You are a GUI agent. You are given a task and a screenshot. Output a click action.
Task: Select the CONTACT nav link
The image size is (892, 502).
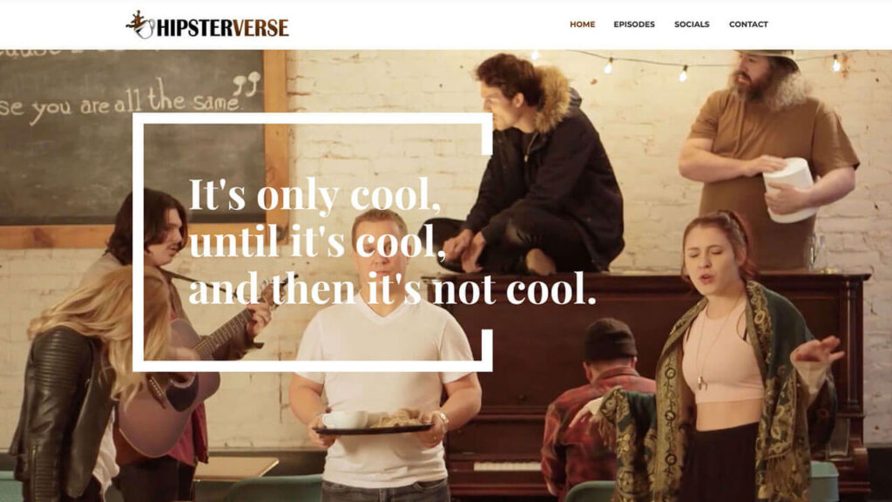(x=748, y=24)
